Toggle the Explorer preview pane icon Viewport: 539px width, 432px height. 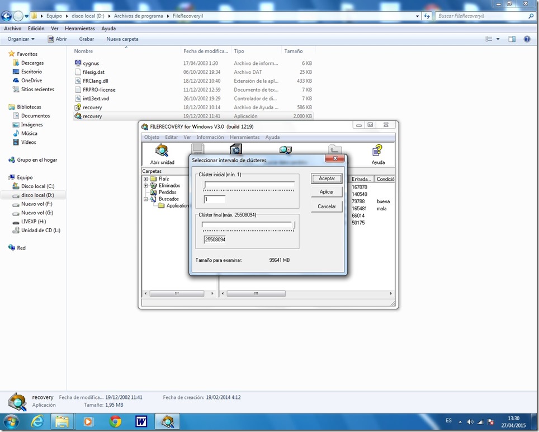point(512,39)
